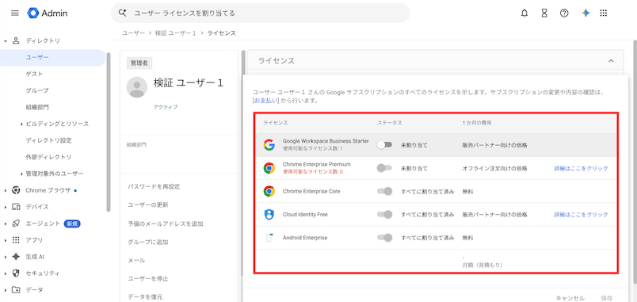Open ディレクトリ設定 in the sidebar
Viewport: 637px width, 302px height.
click(x=49, y=140)
